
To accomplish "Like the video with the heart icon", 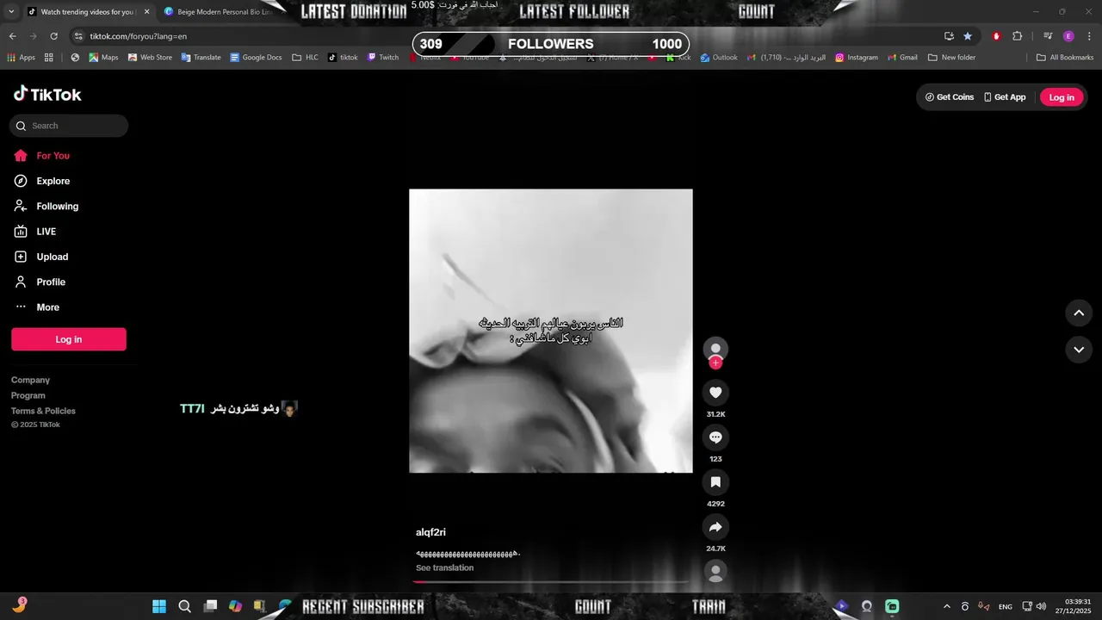I will [x=715, y=393].
